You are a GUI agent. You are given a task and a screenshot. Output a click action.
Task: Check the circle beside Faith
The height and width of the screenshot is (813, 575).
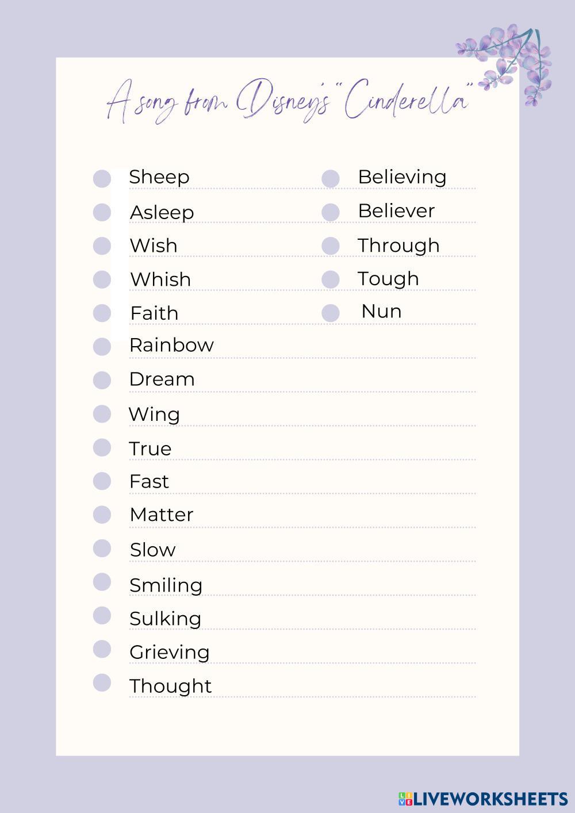click(102, 313)
